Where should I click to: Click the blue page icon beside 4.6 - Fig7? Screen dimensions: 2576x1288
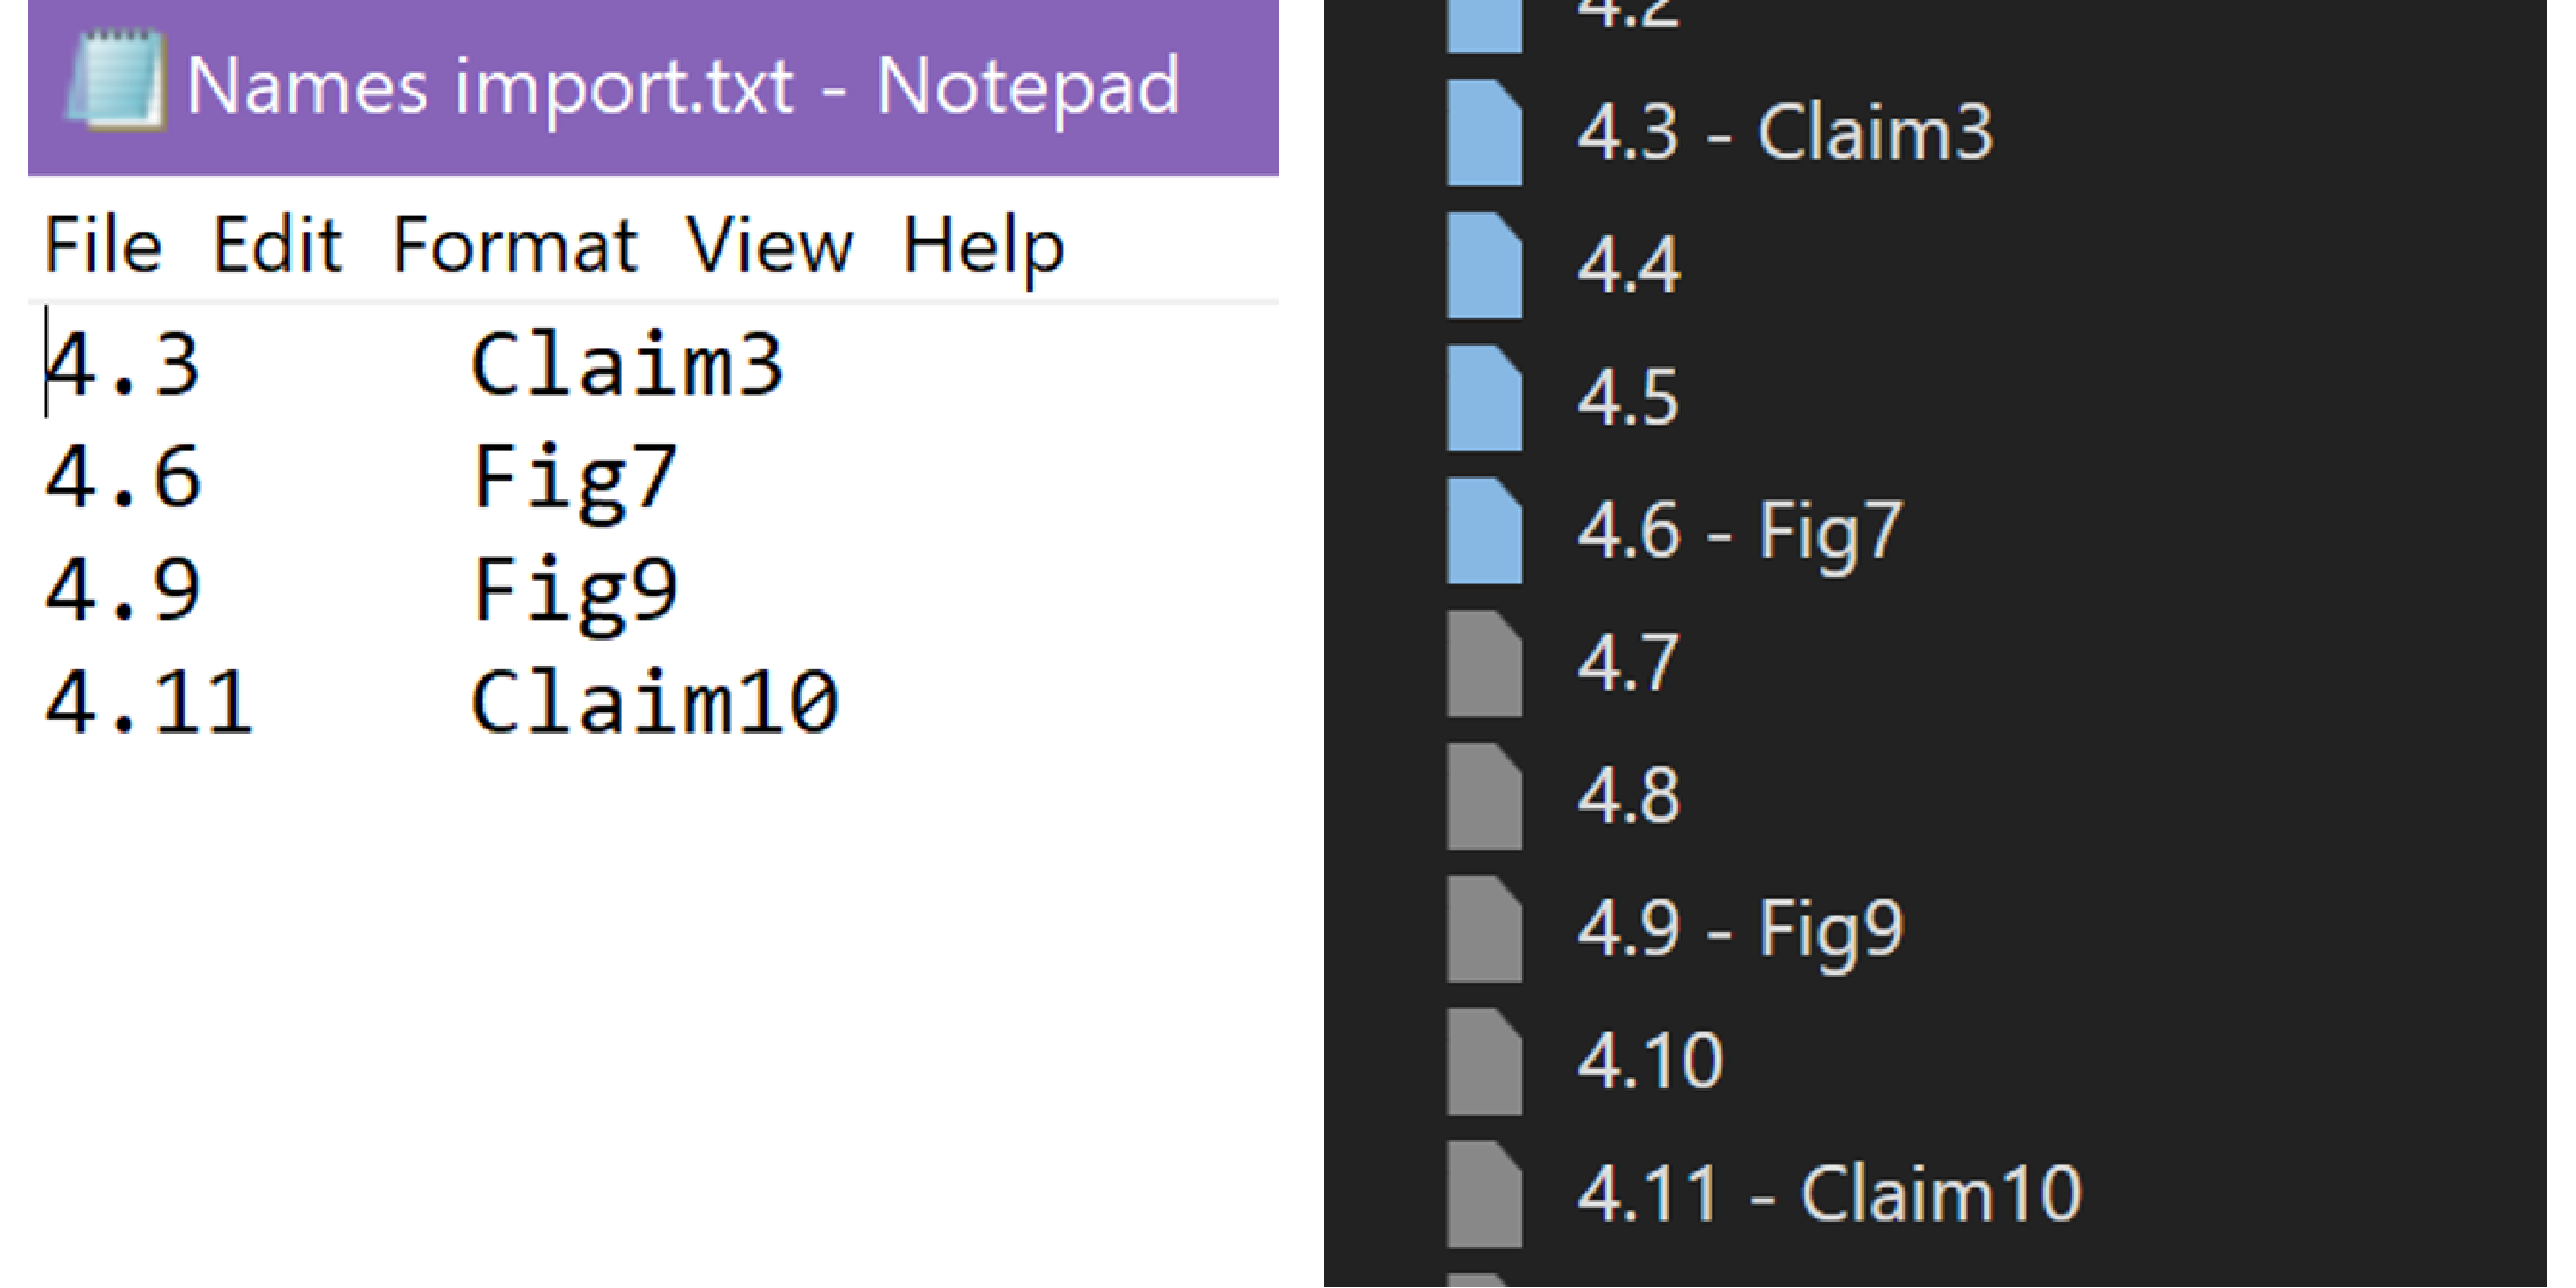point(1484,531)
